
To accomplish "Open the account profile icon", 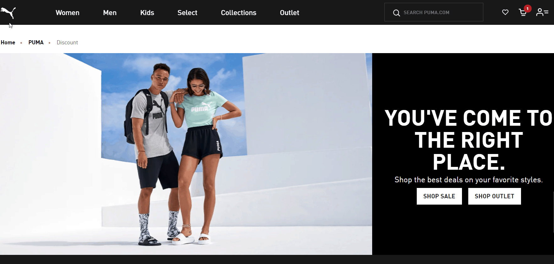I will pyautogui.click(x=542, y=12).
